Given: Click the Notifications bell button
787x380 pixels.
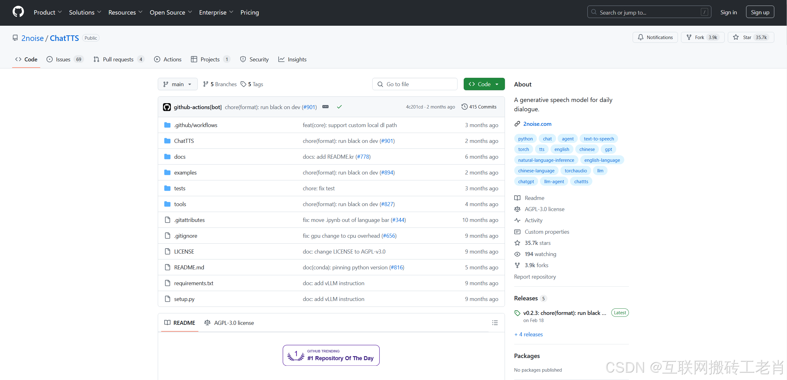Looking at the screenshot, I should tap(655, 38).
